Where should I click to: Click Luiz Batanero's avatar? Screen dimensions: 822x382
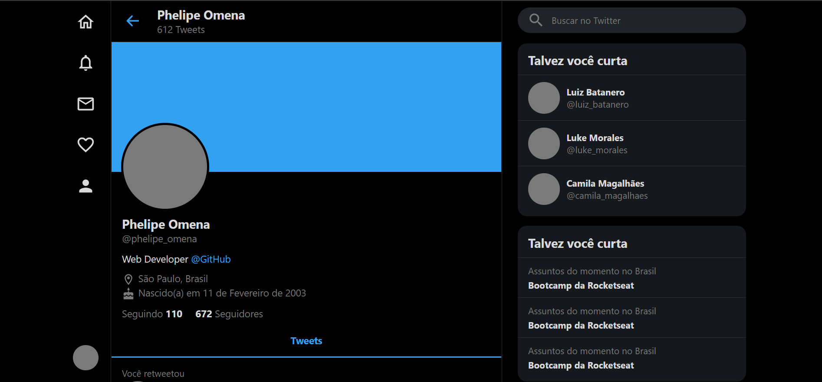pyautogui.click(x=544, y=98)
